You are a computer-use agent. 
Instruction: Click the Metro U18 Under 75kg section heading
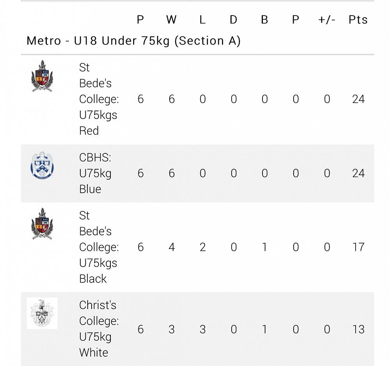point(133,41)
